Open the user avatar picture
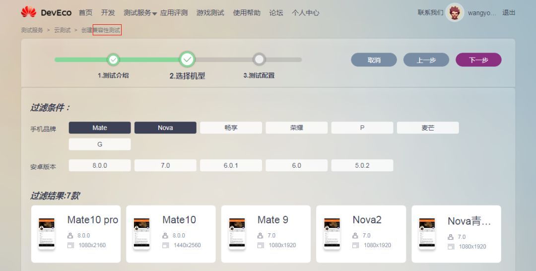The width and height of the screenshot is (536, 271). coord(455,12)
